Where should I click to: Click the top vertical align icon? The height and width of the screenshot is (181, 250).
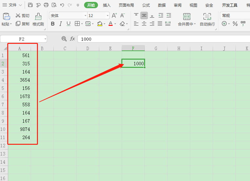(136, 15)
